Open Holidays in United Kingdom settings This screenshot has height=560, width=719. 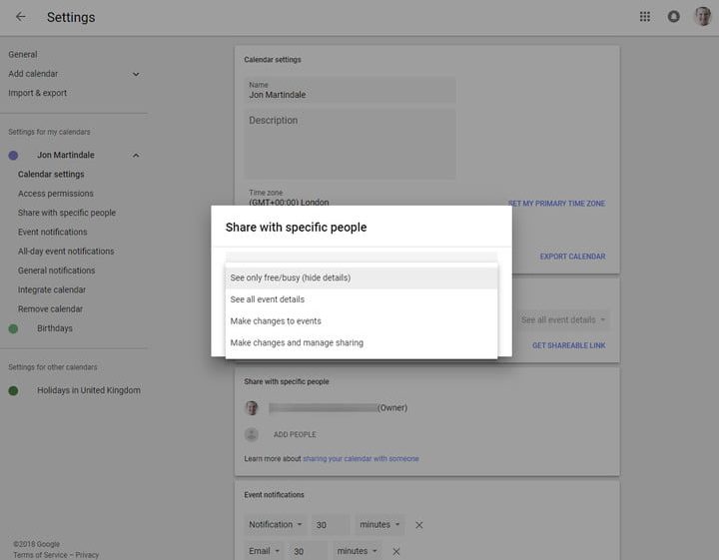click(x=89, y=390)
